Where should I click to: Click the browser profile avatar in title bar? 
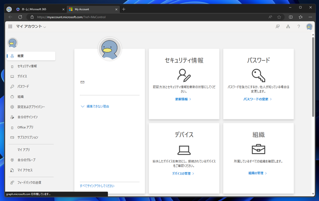coord(9,9)
